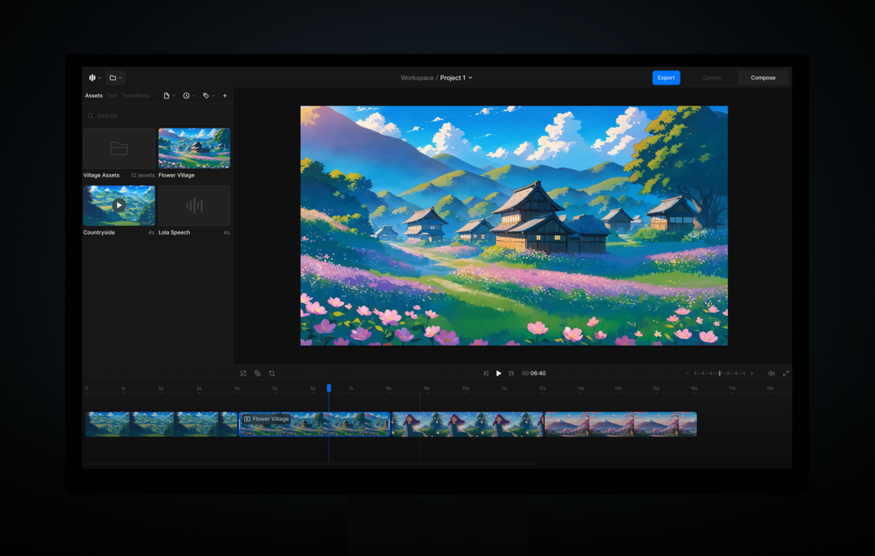875x556 pixels.
Task: Click the folder icon near the top left
Action: click(113, 78)
